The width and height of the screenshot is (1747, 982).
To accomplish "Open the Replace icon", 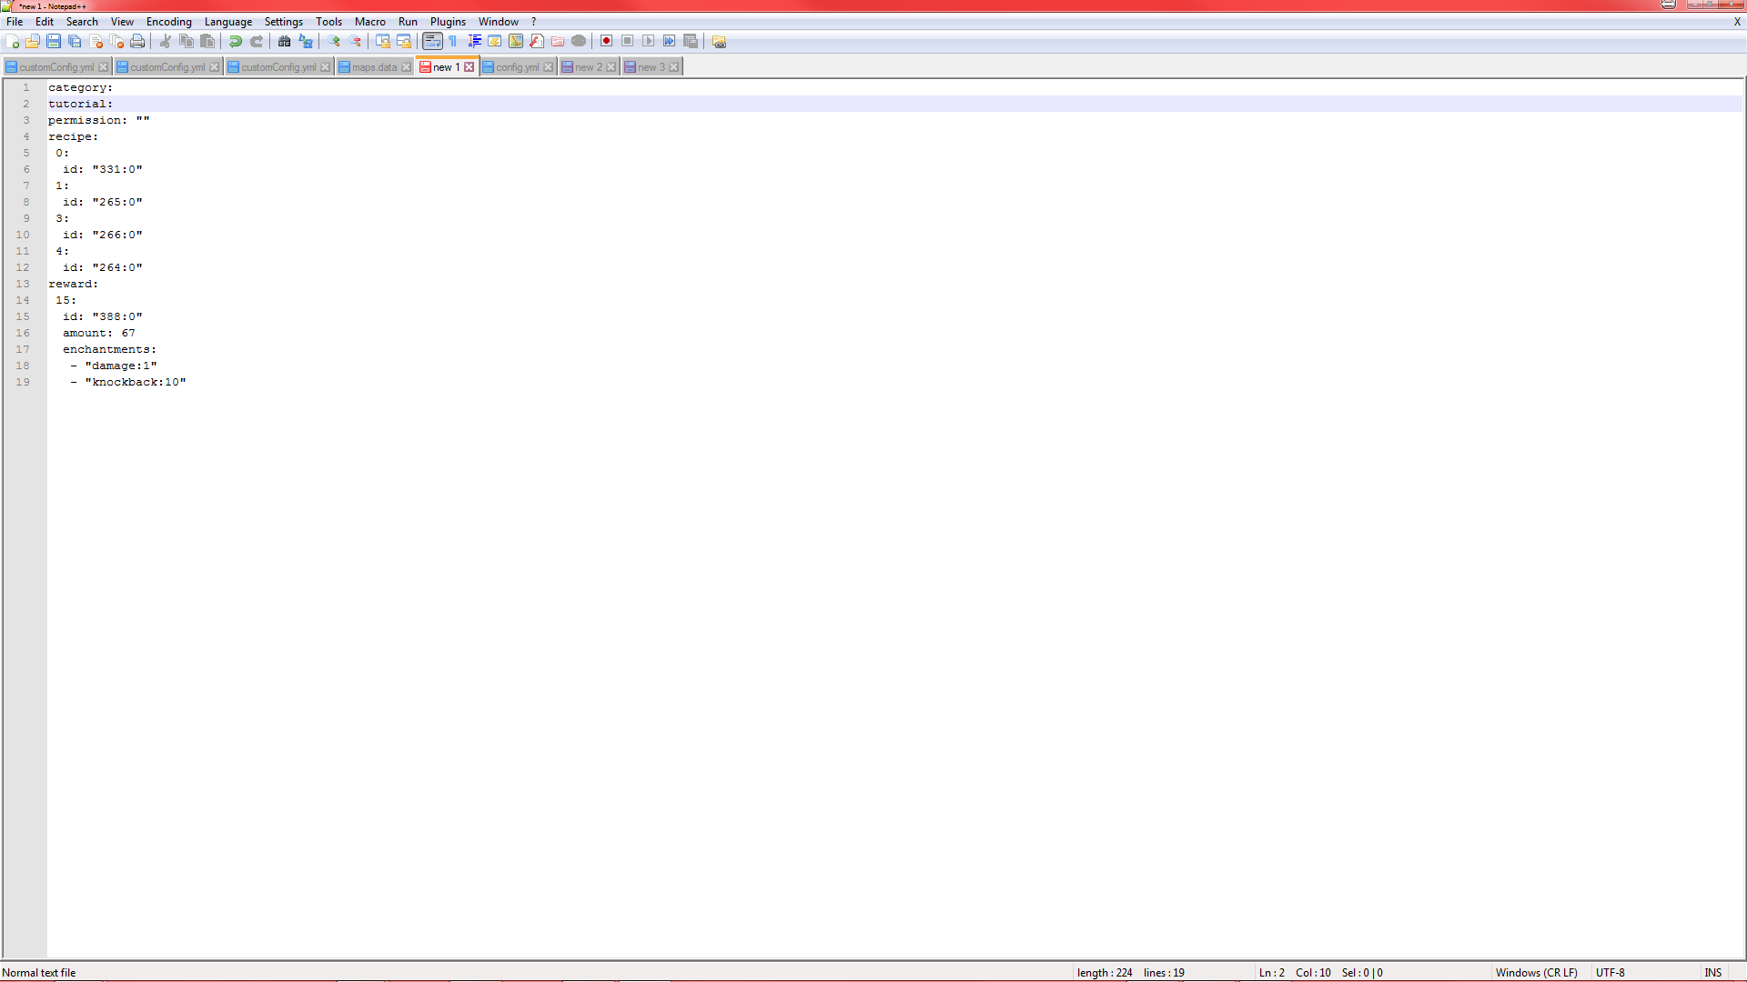I will pos(306,41).
